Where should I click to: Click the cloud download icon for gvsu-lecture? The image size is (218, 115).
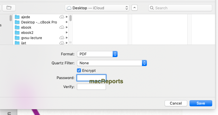point(62,38)
